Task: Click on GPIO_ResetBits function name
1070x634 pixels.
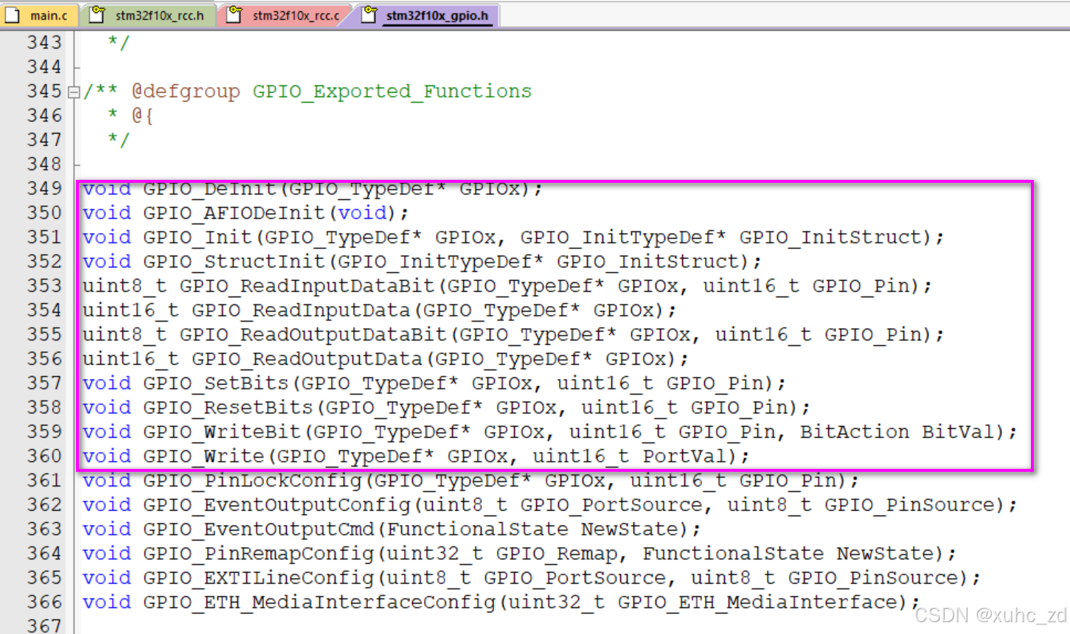Action: click(x=228, y=407)
